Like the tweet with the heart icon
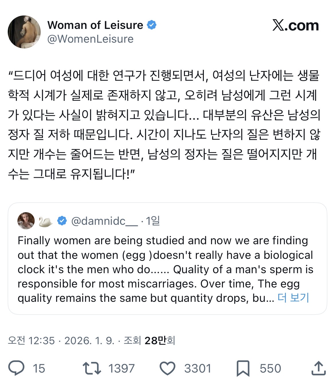This screenshot has width=335, height=390. click(167, 368)
